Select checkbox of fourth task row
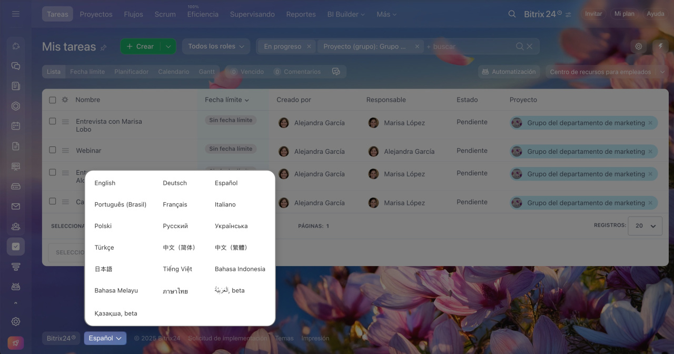 click(x=53, y=201)
